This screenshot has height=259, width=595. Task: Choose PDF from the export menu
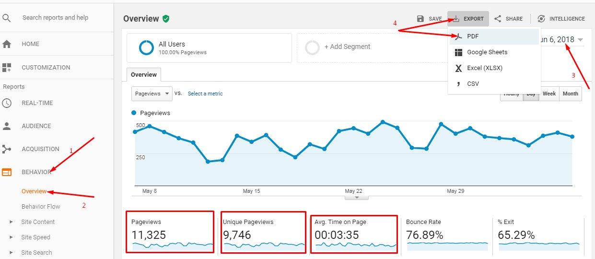click(494, 36)
